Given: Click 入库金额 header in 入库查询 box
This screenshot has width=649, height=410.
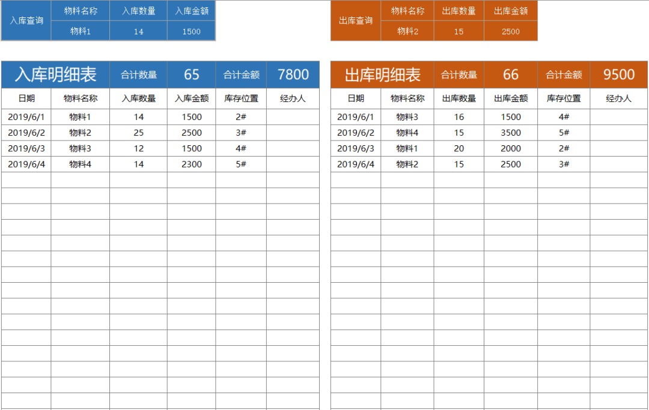Looking at the screenshot, I should tap(191, 11).
